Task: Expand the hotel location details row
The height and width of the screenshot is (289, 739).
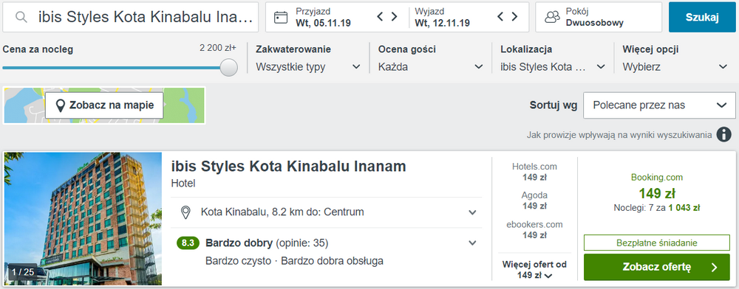Action: click(x=326, y=212)
